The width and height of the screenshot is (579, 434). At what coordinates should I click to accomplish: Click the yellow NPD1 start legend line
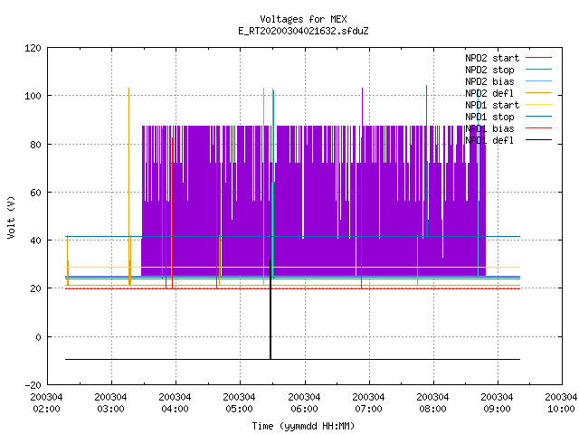(x=538, y=105)
